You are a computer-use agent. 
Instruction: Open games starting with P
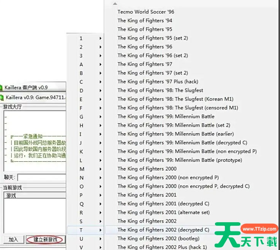(x=85, y=195)
